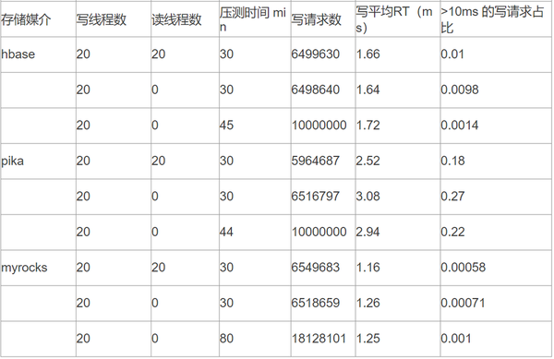Click test duration 30 in the hbase row
Image resolution: width=554 pixels, height=359 pixels.
tap(226, 54)
